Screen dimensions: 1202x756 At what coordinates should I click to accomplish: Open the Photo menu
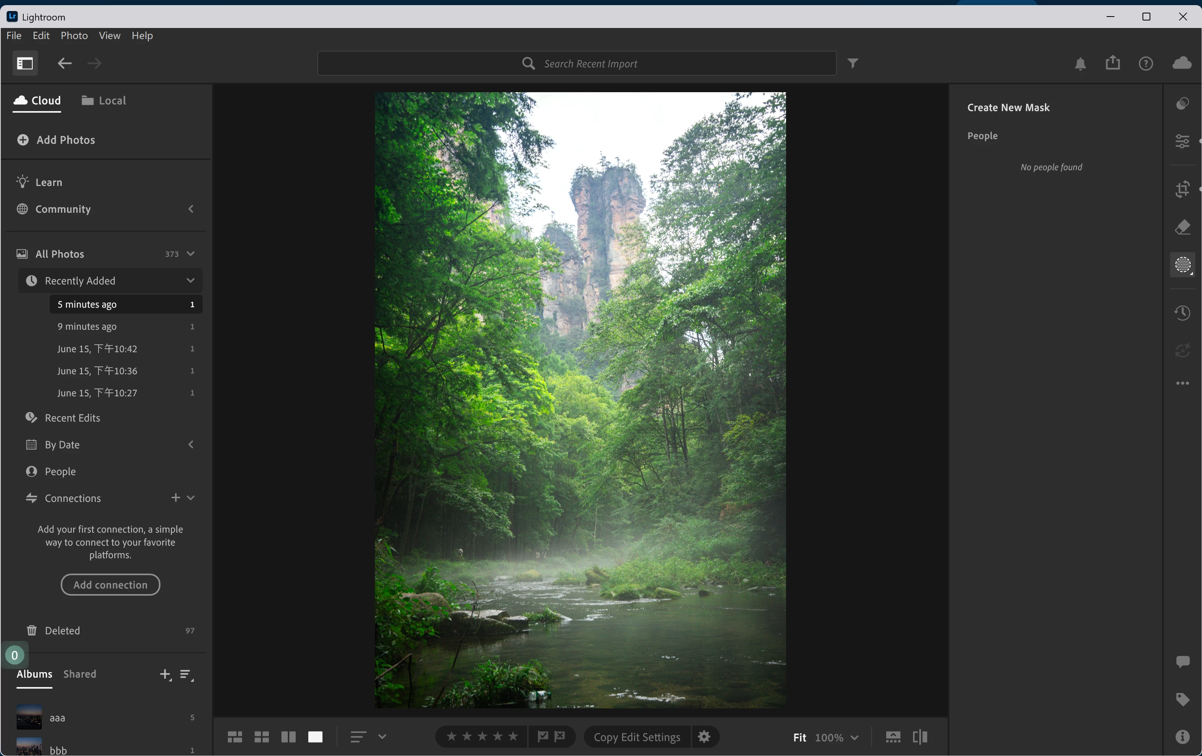pyautogui.click(x=74, y=35)
